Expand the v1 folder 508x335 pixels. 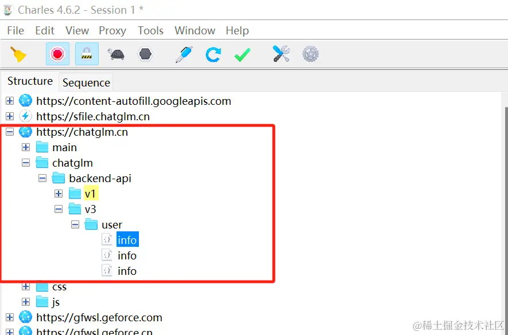click(x=59, y=194)
